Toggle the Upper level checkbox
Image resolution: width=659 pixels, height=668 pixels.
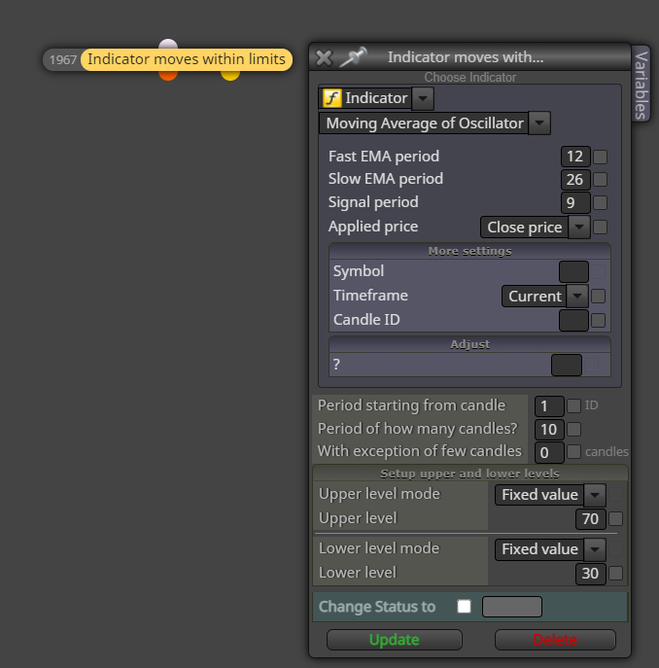(616, 519)
